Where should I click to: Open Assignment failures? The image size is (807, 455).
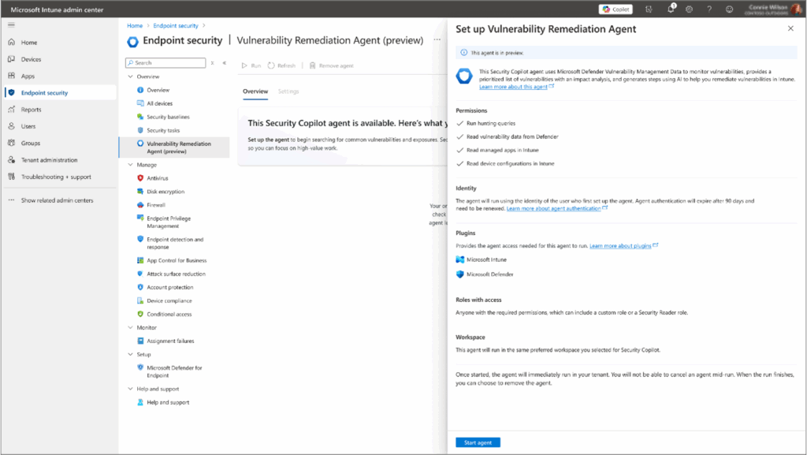(170, 341)
